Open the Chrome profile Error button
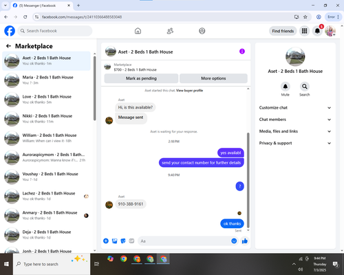Image resolution: width=344 pixels, height=275 pixels. [333, 16]
